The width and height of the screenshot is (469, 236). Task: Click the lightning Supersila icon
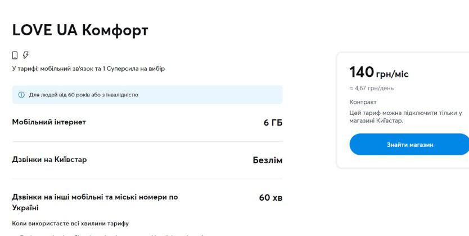(25, 55)
